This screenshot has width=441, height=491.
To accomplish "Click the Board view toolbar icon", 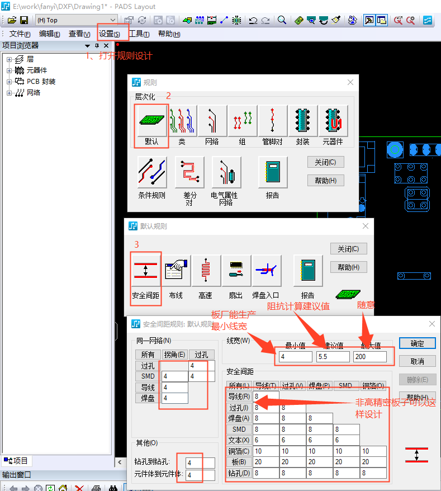I will pos(299,20).
